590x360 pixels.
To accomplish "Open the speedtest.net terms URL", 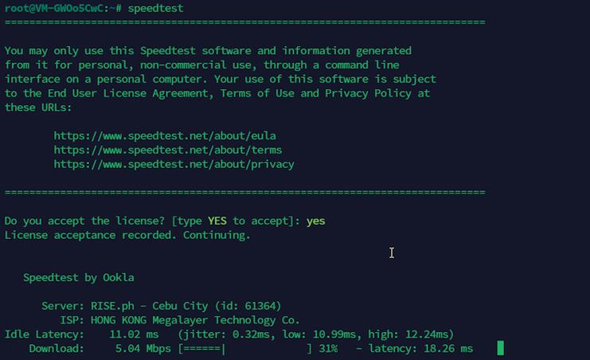I will [168, 150].
